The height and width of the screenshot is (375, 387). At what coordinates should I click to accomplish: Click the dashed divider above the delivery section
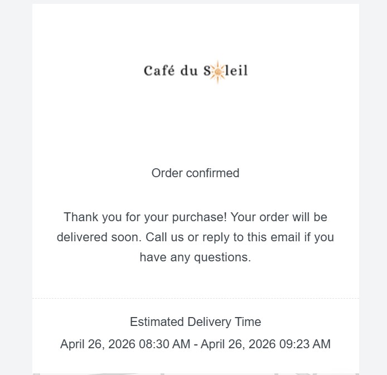(195, 298)
